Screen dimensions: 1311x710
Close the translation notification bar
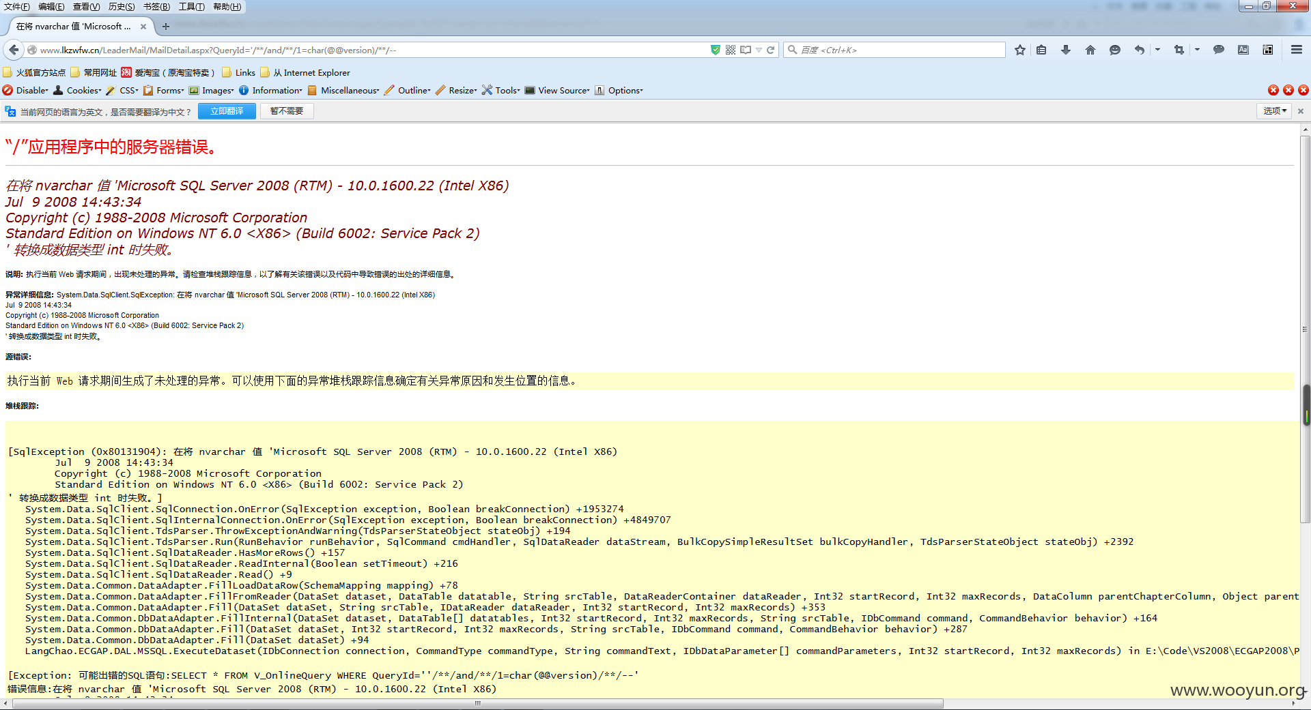[x=1301, y=111]
